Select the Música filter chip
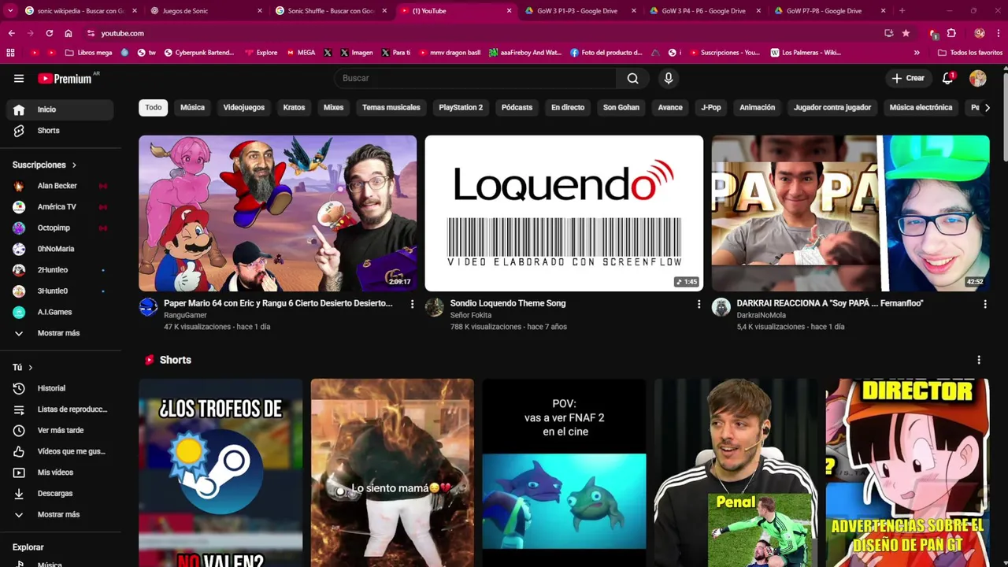 (192, 107)
